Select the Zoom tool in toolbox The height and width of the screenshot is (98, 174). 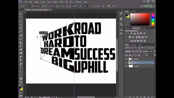pos(21,82)
